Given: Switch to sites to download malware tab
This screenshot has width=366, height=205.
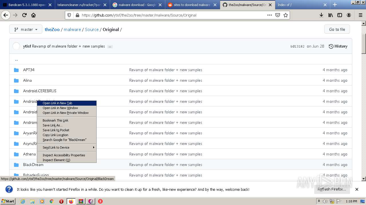Looking at the screenshot, I should (x=193, y=5).
